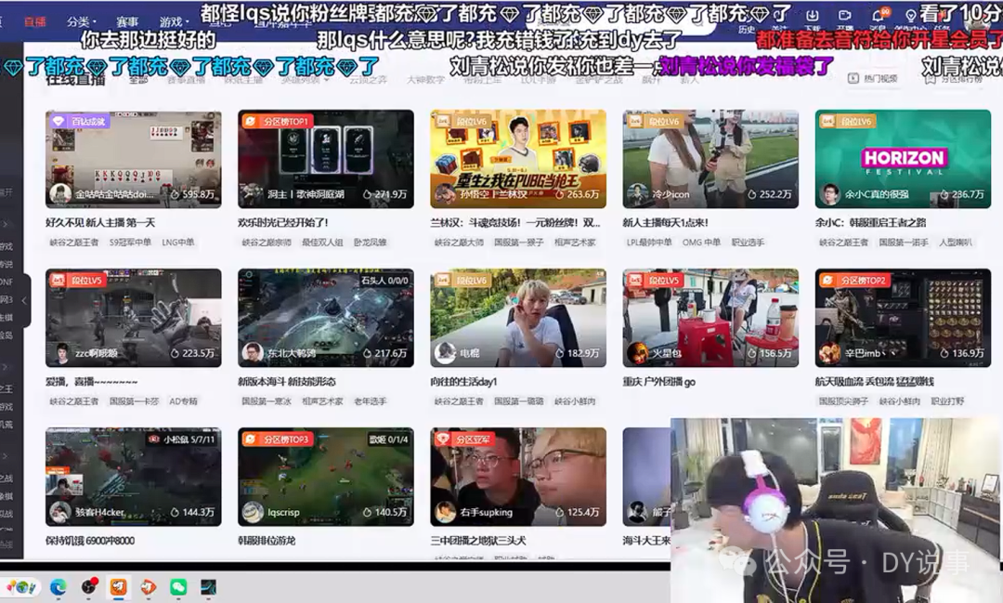Open the 分区榜TOP2 辛巴 stream thumbnail
The height and width of the screenshot is (603, 1003).
click(903, 318)
